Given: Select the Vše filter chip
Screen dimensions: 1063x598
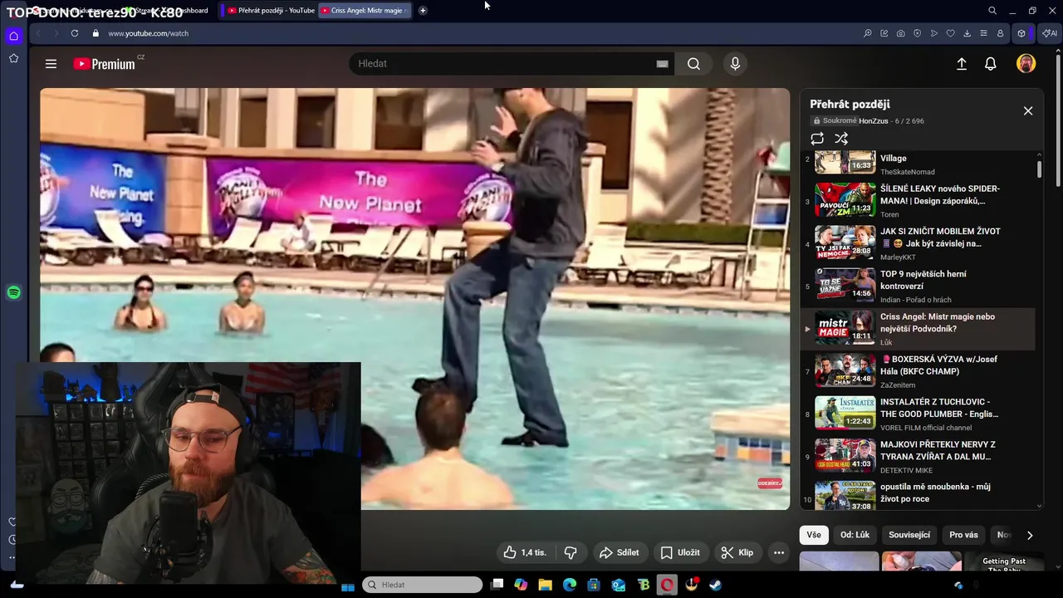Looking at the screenshot, I should [814, 535].
